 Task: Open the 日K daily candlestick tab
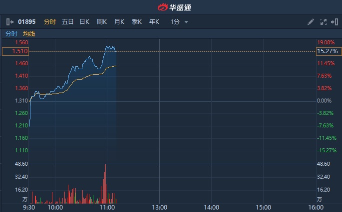click(84, 22)
